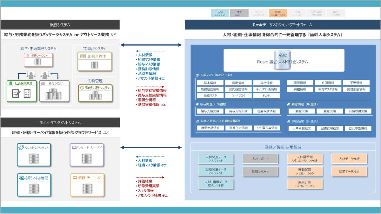Click the window icon beside 給与関連 heading
The width and height of the screenshot is (381, 214).
click(x=197, y=104)
